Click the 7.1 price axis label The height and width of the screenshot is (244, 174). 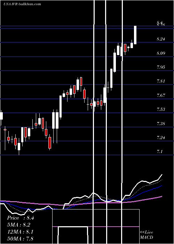(x=160, y=151)
